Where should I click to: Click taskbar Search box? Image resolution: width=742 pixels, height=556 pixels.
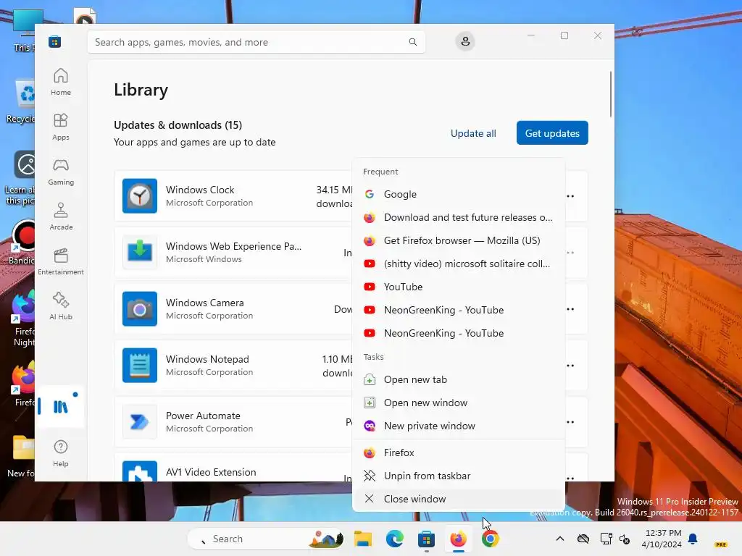[266, 539]
